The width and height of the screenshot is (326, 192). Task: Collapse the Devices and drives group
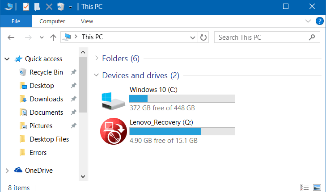pyautogui.click(x=97, y=75)
